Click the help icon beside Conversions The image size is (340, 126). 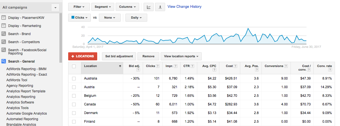tap(286, 66)
